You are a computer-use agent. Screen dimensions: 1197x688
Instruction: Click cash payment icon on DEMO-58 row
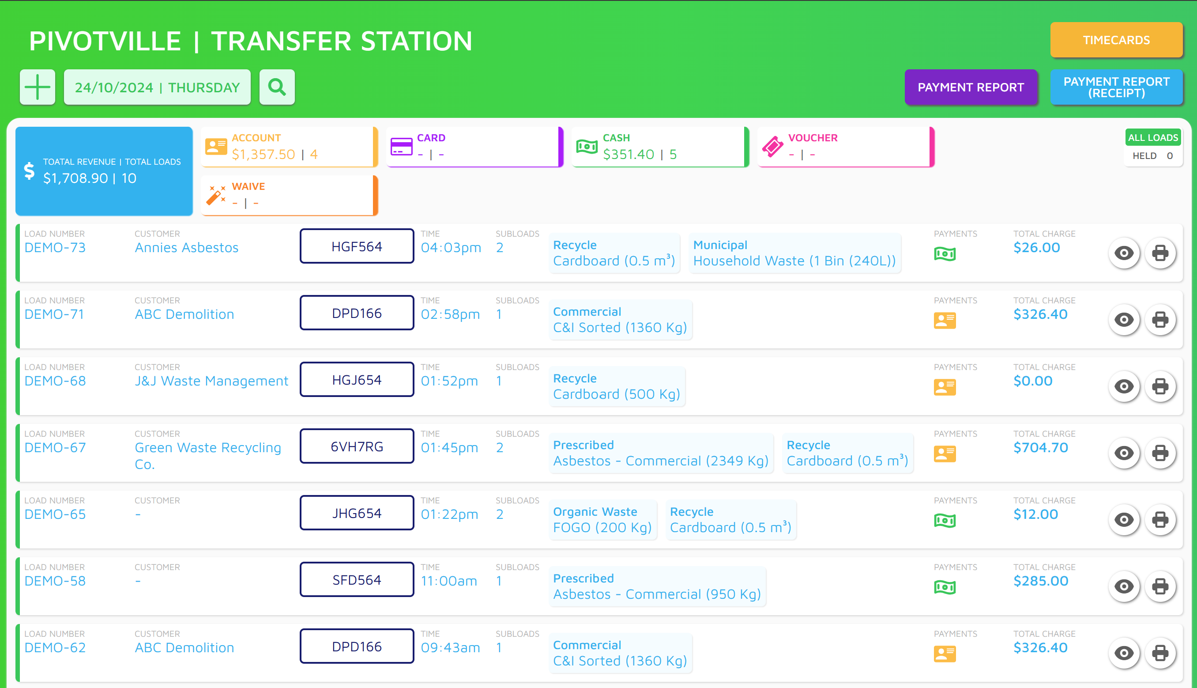point(945,587)
